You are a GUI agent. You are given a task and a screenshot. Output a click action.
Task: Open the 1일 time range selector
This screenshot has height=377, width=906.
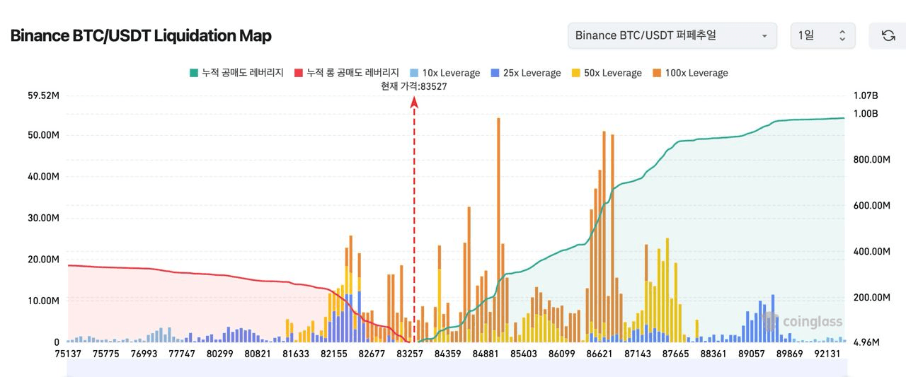click(822, 35)
